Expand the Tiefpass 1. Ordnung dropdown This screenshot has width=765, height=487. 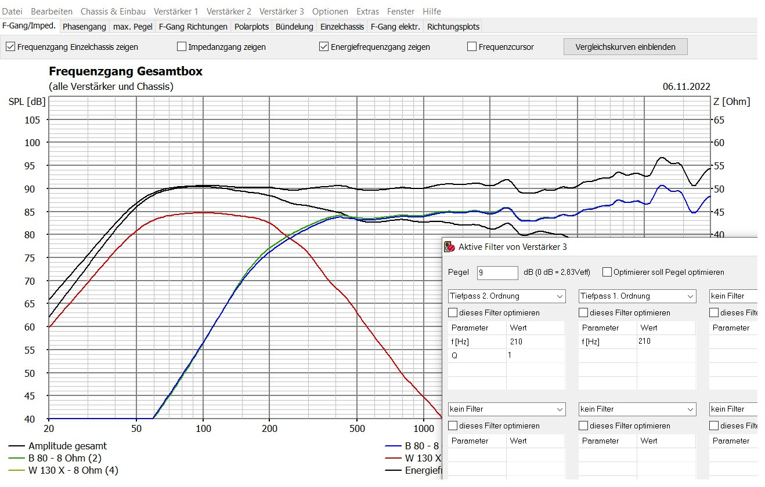637,296
